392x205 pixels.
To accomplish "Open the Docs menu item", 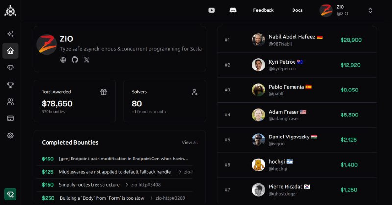I will (x=297, y=10).
